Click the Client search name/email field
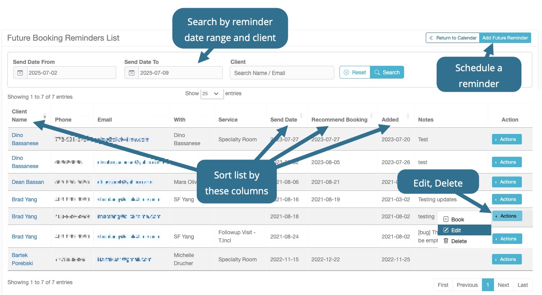The height and width of the screenshot is (295, 542). point(282,73)
